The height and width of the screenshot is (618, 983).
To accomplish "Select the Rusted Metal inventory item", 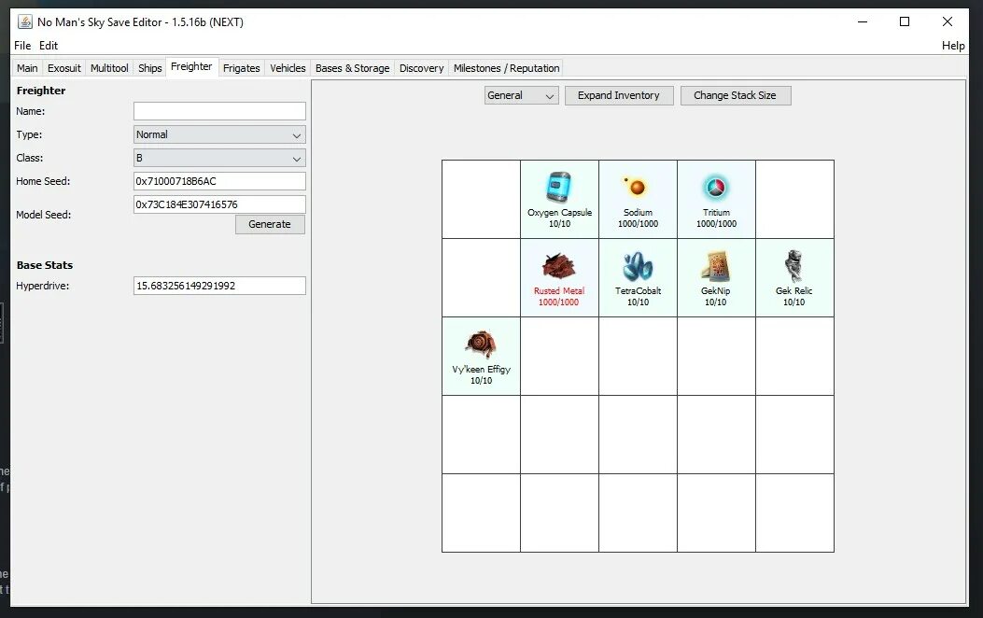I will [559, 277].
